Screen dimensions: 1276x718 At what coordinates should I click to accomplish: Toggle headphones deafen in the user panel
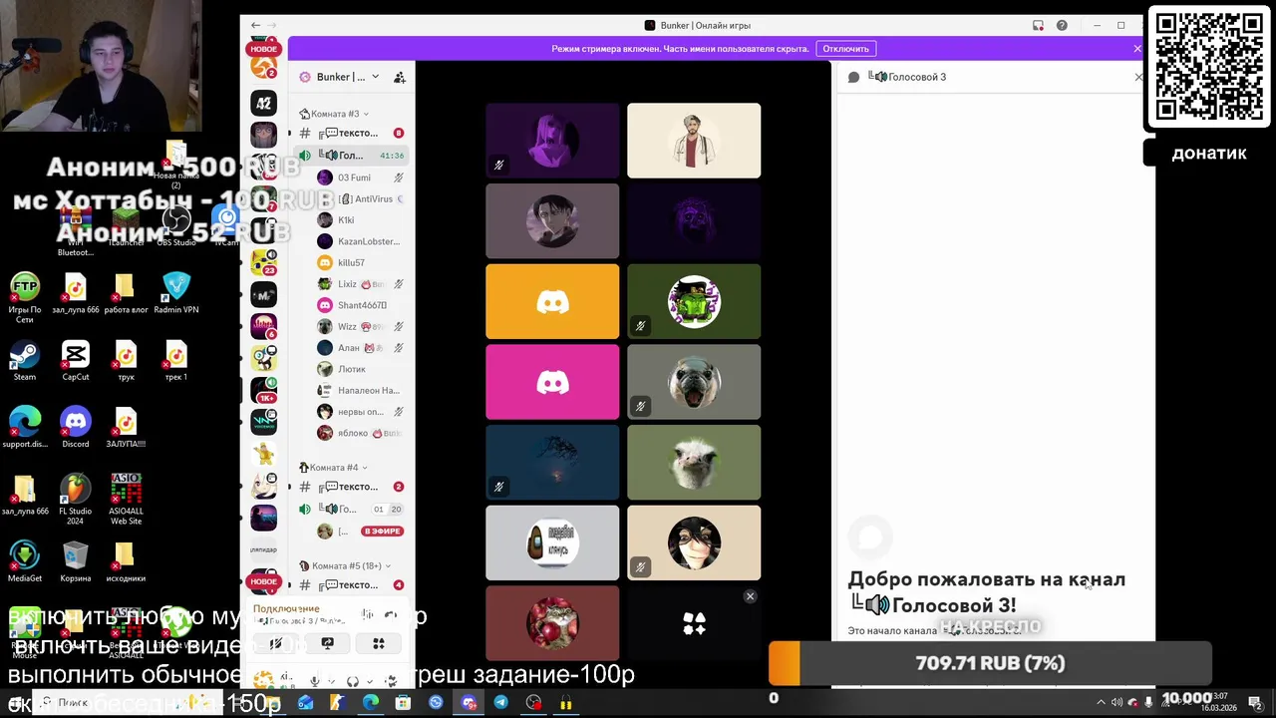click(352, 681)
